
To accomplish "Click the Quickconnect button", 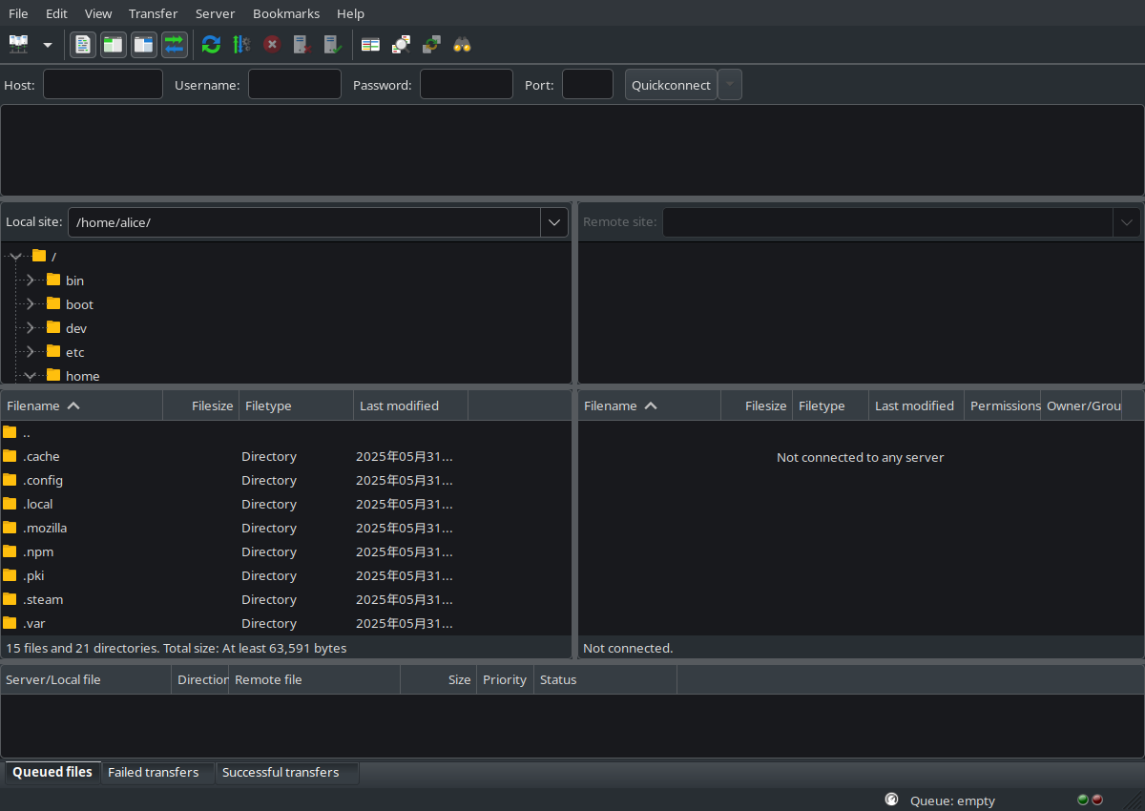I will pyautogui.click(x=671, y=85).
